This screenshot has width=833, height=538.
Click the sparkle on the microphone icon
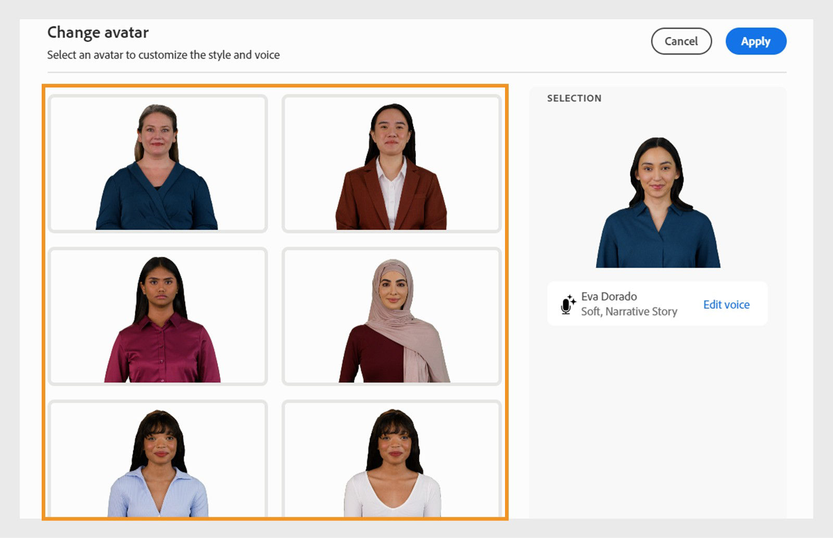(x=572, y=298)
